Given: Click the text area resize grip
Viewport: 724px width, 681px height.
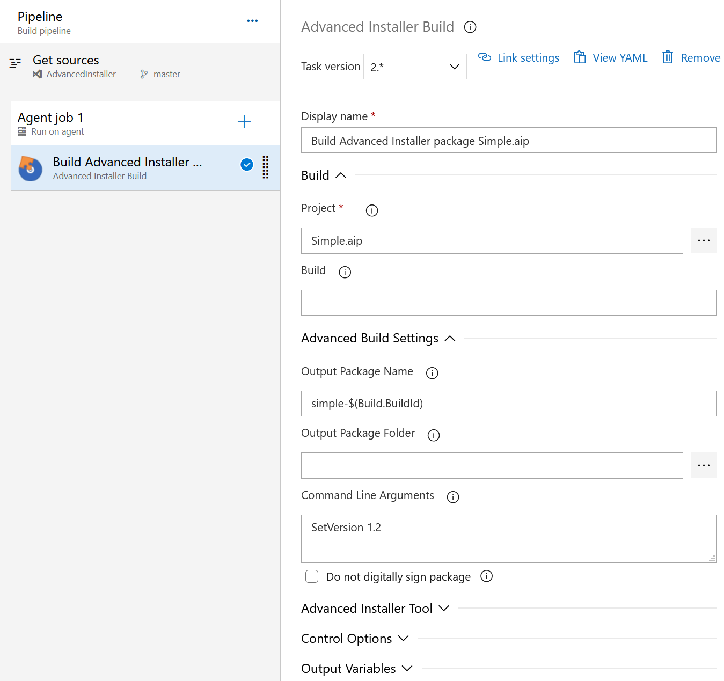Looking at the screenshot, I should tap(712, 558).
